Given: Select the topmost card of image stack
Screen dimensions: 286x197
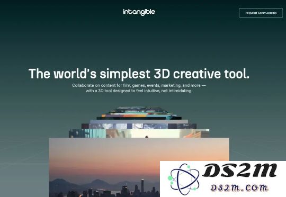Looking at the screenshot, I should 139,108.
